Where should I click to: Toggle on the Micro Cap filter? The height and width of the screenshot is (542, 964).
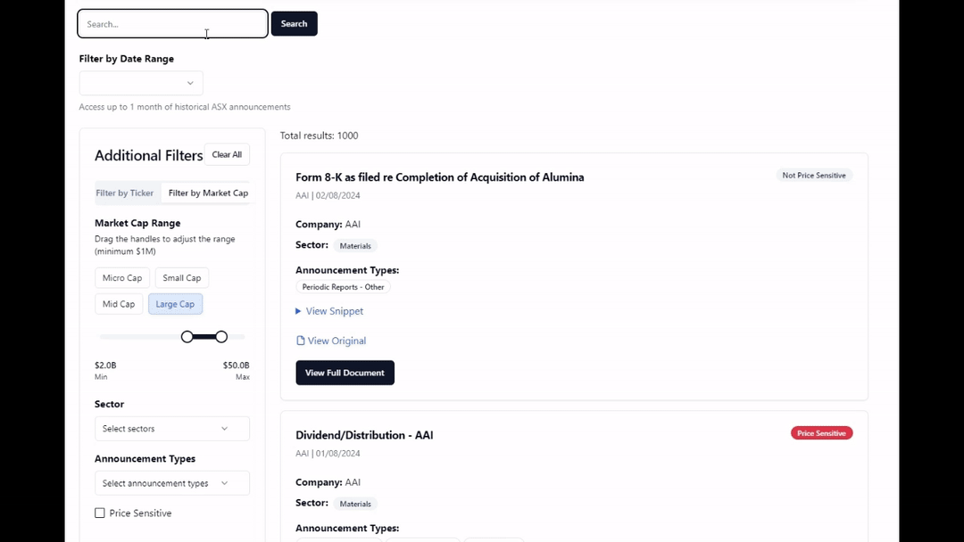click(121, 277)
